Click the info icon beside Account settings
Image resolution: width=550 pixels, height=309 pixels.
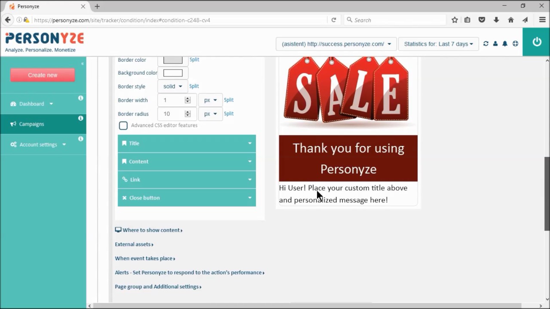80,139
